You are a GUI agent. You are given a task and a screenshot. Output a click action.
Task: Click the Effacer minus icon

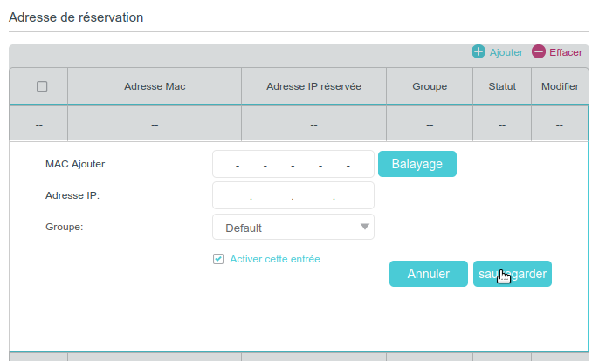pos(539,52)
